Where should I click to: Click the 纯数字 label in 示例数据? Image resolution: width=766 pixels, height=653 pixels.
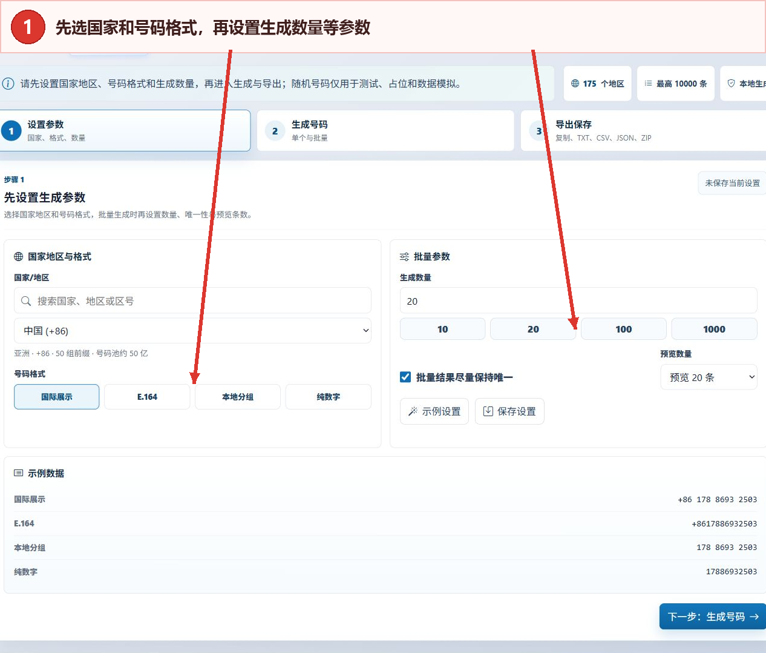click(25, 572)
